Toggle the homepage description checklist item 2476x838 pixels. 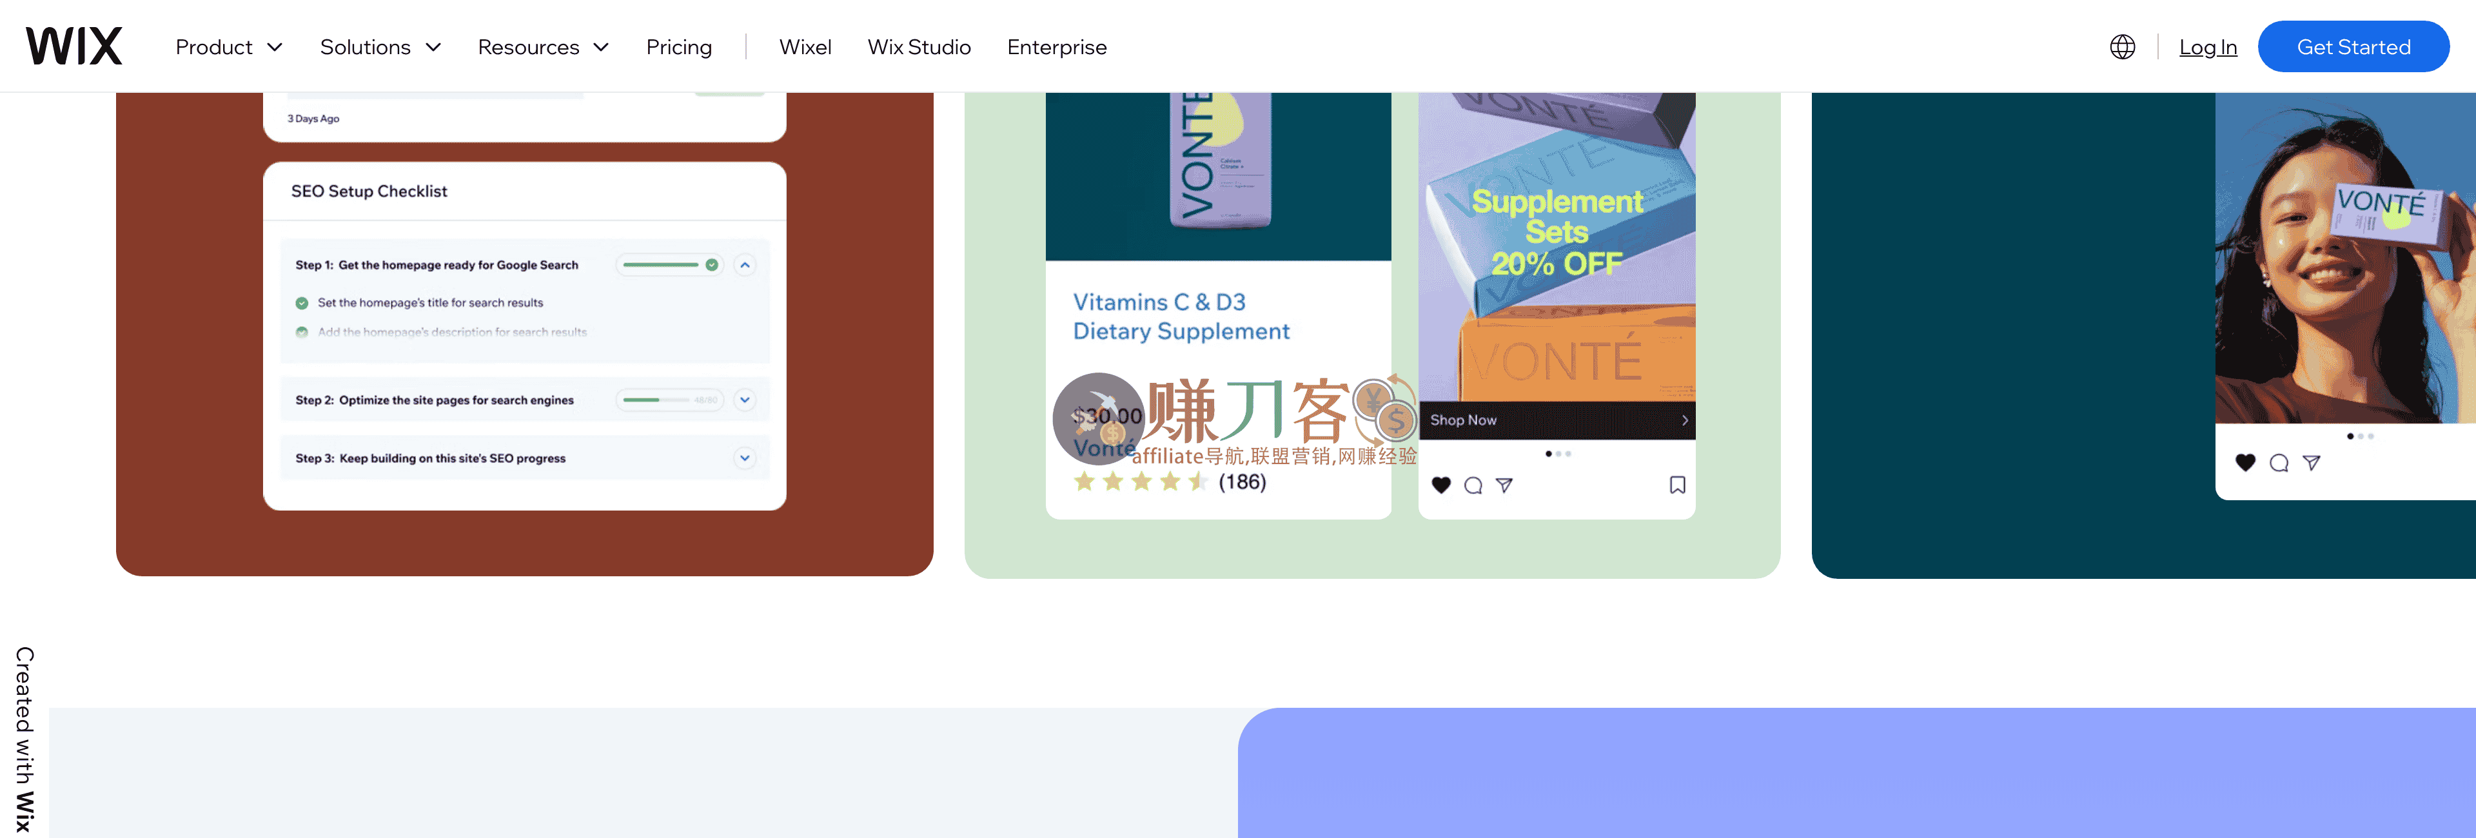click(302, 333)
